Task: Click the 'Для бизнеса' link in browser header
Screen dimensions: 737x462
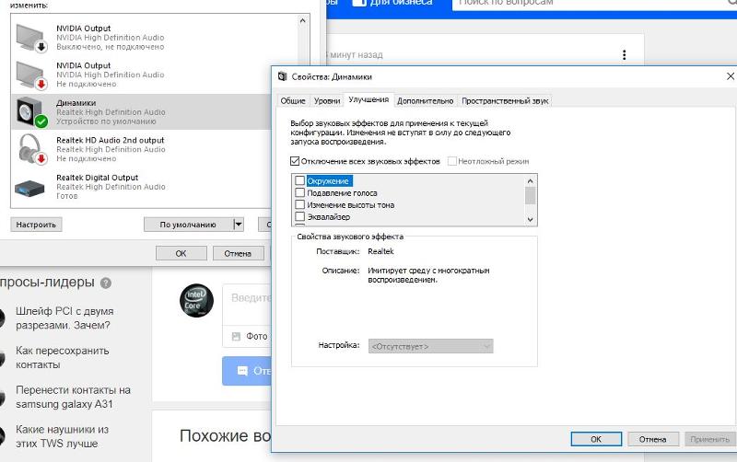Action: (392, 3)
